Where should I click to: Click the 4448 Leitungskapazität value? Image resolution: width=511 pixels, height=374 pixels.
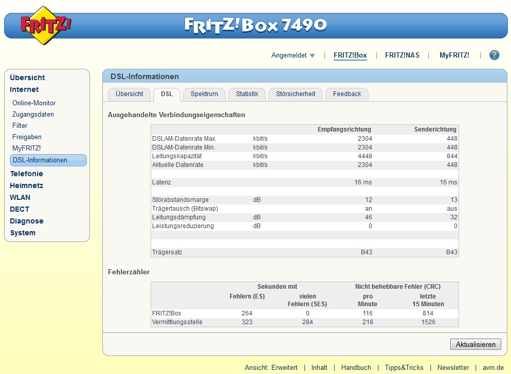pyautogui.click(x=364, y=156)
